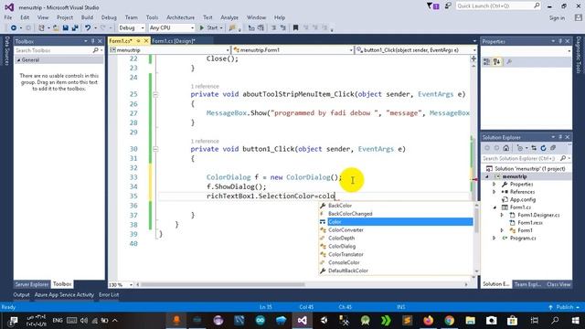585x329 pixels.
Task: Switch to the Form1.cs [Design] tab
Action: coord(174,41)
